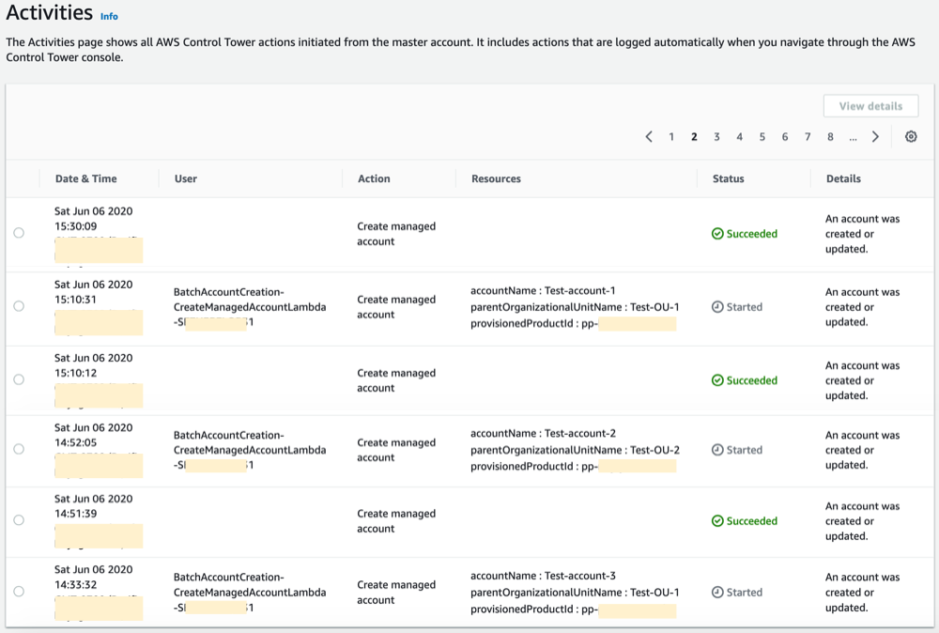Open the Info link beside Activities
Viewport: 939px width, 633px height.
(109, 16)
